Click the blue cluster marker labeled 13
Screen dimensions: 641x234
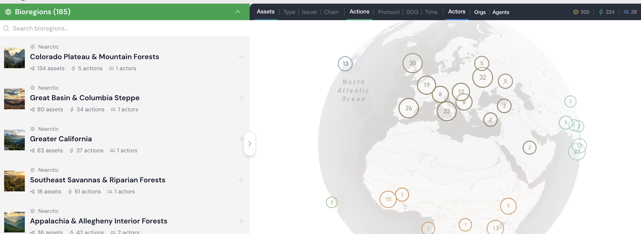pyautogui.click(x=345, y=64)
